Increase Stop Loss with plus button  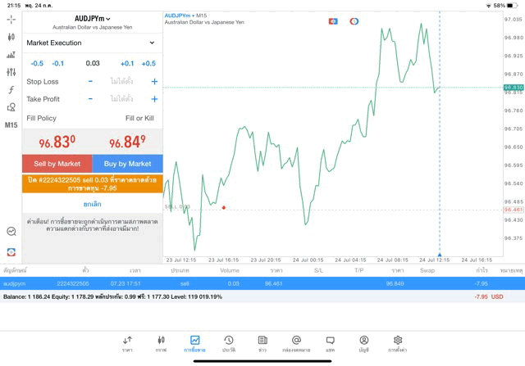tap(154, 82)
